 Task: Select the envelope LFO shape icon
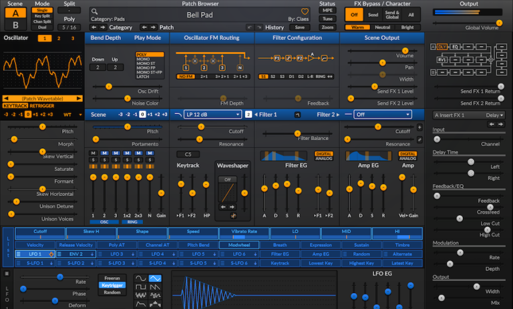tap(140, 304)
